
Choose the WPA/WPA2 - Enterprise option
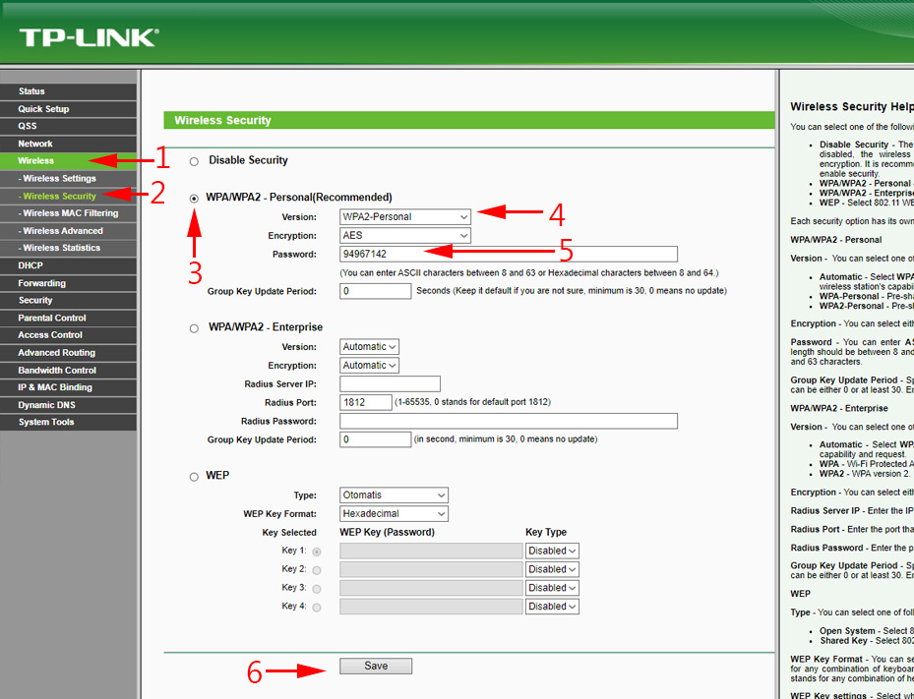point(194,328)
